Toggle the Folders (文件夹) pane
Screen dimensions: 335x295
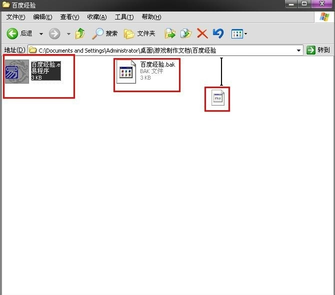tap(139, 34)
